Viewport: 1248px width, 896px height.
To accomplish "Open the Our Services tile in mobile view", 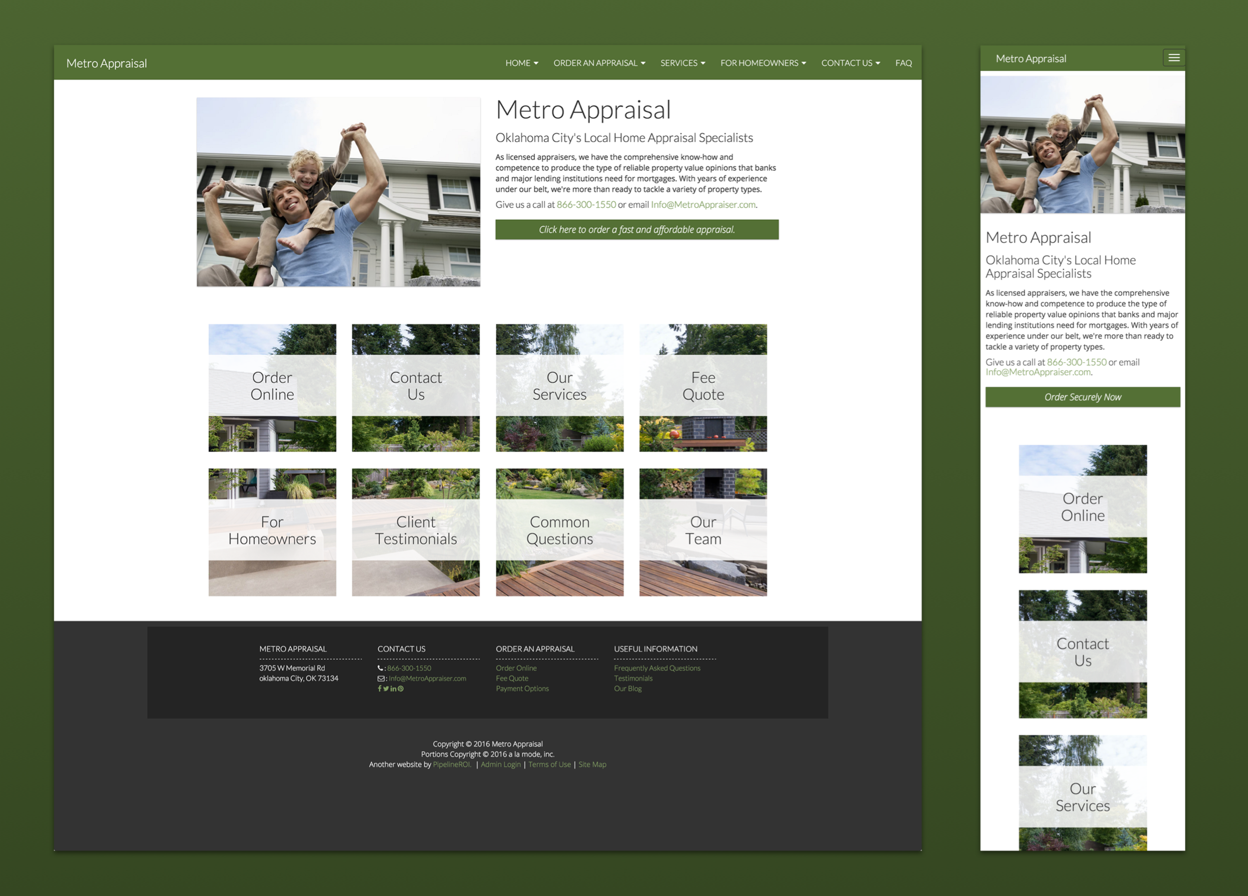I will (x=1082, y=793).
